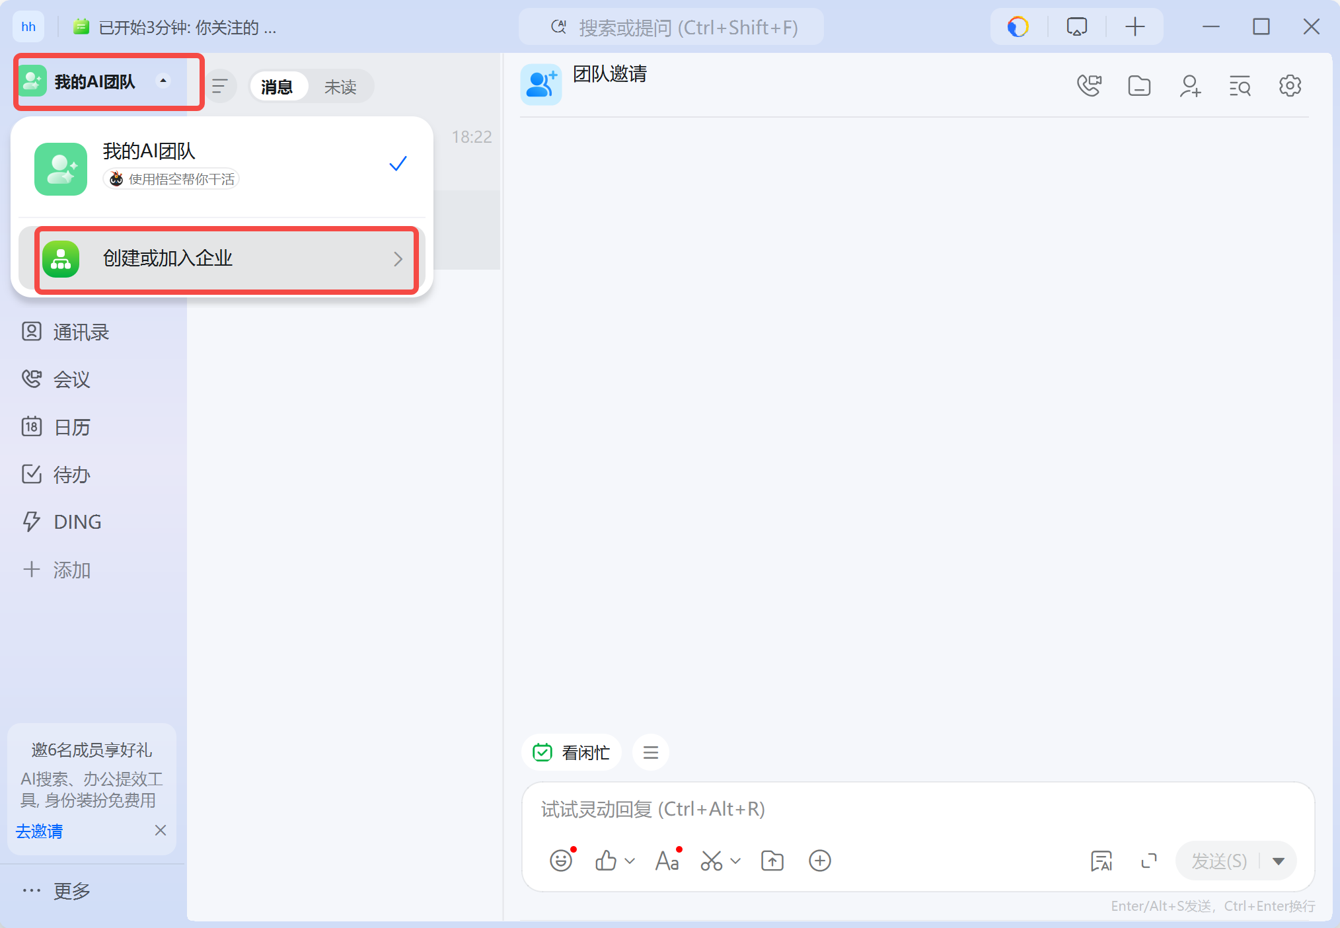
Task: Open chat settings gear icon
Action: pyautogui.click(x=1290, y=86)
